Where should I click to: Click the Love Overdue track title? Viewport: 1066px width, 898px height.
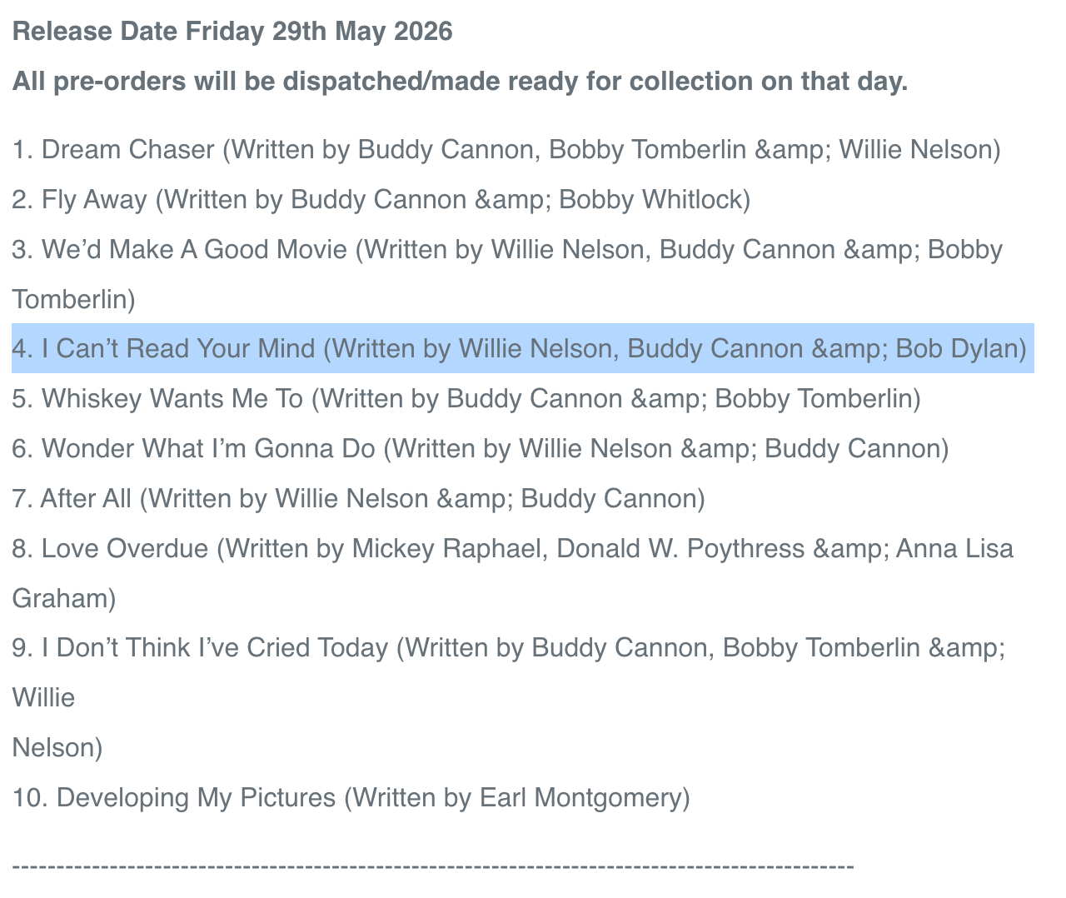point(124,549)
